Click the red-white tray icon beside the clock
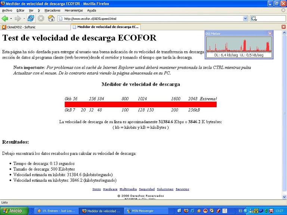The width and height of the screenshot is (287, 215). point(271,211)
